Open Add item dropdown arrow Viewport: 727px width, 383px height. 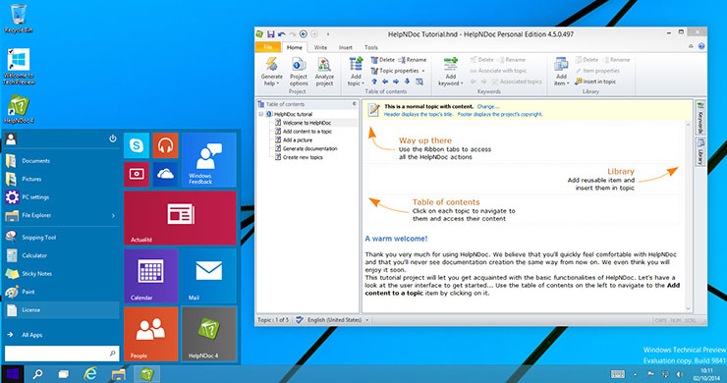(x=568, y=83)
